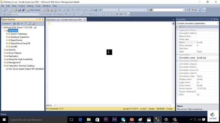Open File Explorer from the taskbar
Viewport: 220px width, 123px height.
click(89, 120)
